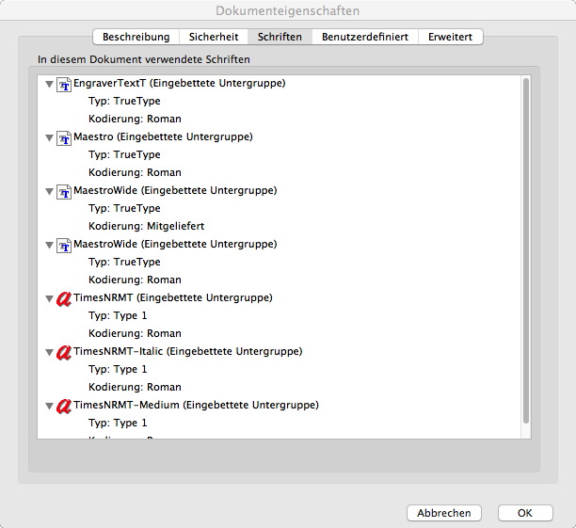Screen dimensions: 576x528
Task: Select the Erweitert tab
Action: (451, 38)
